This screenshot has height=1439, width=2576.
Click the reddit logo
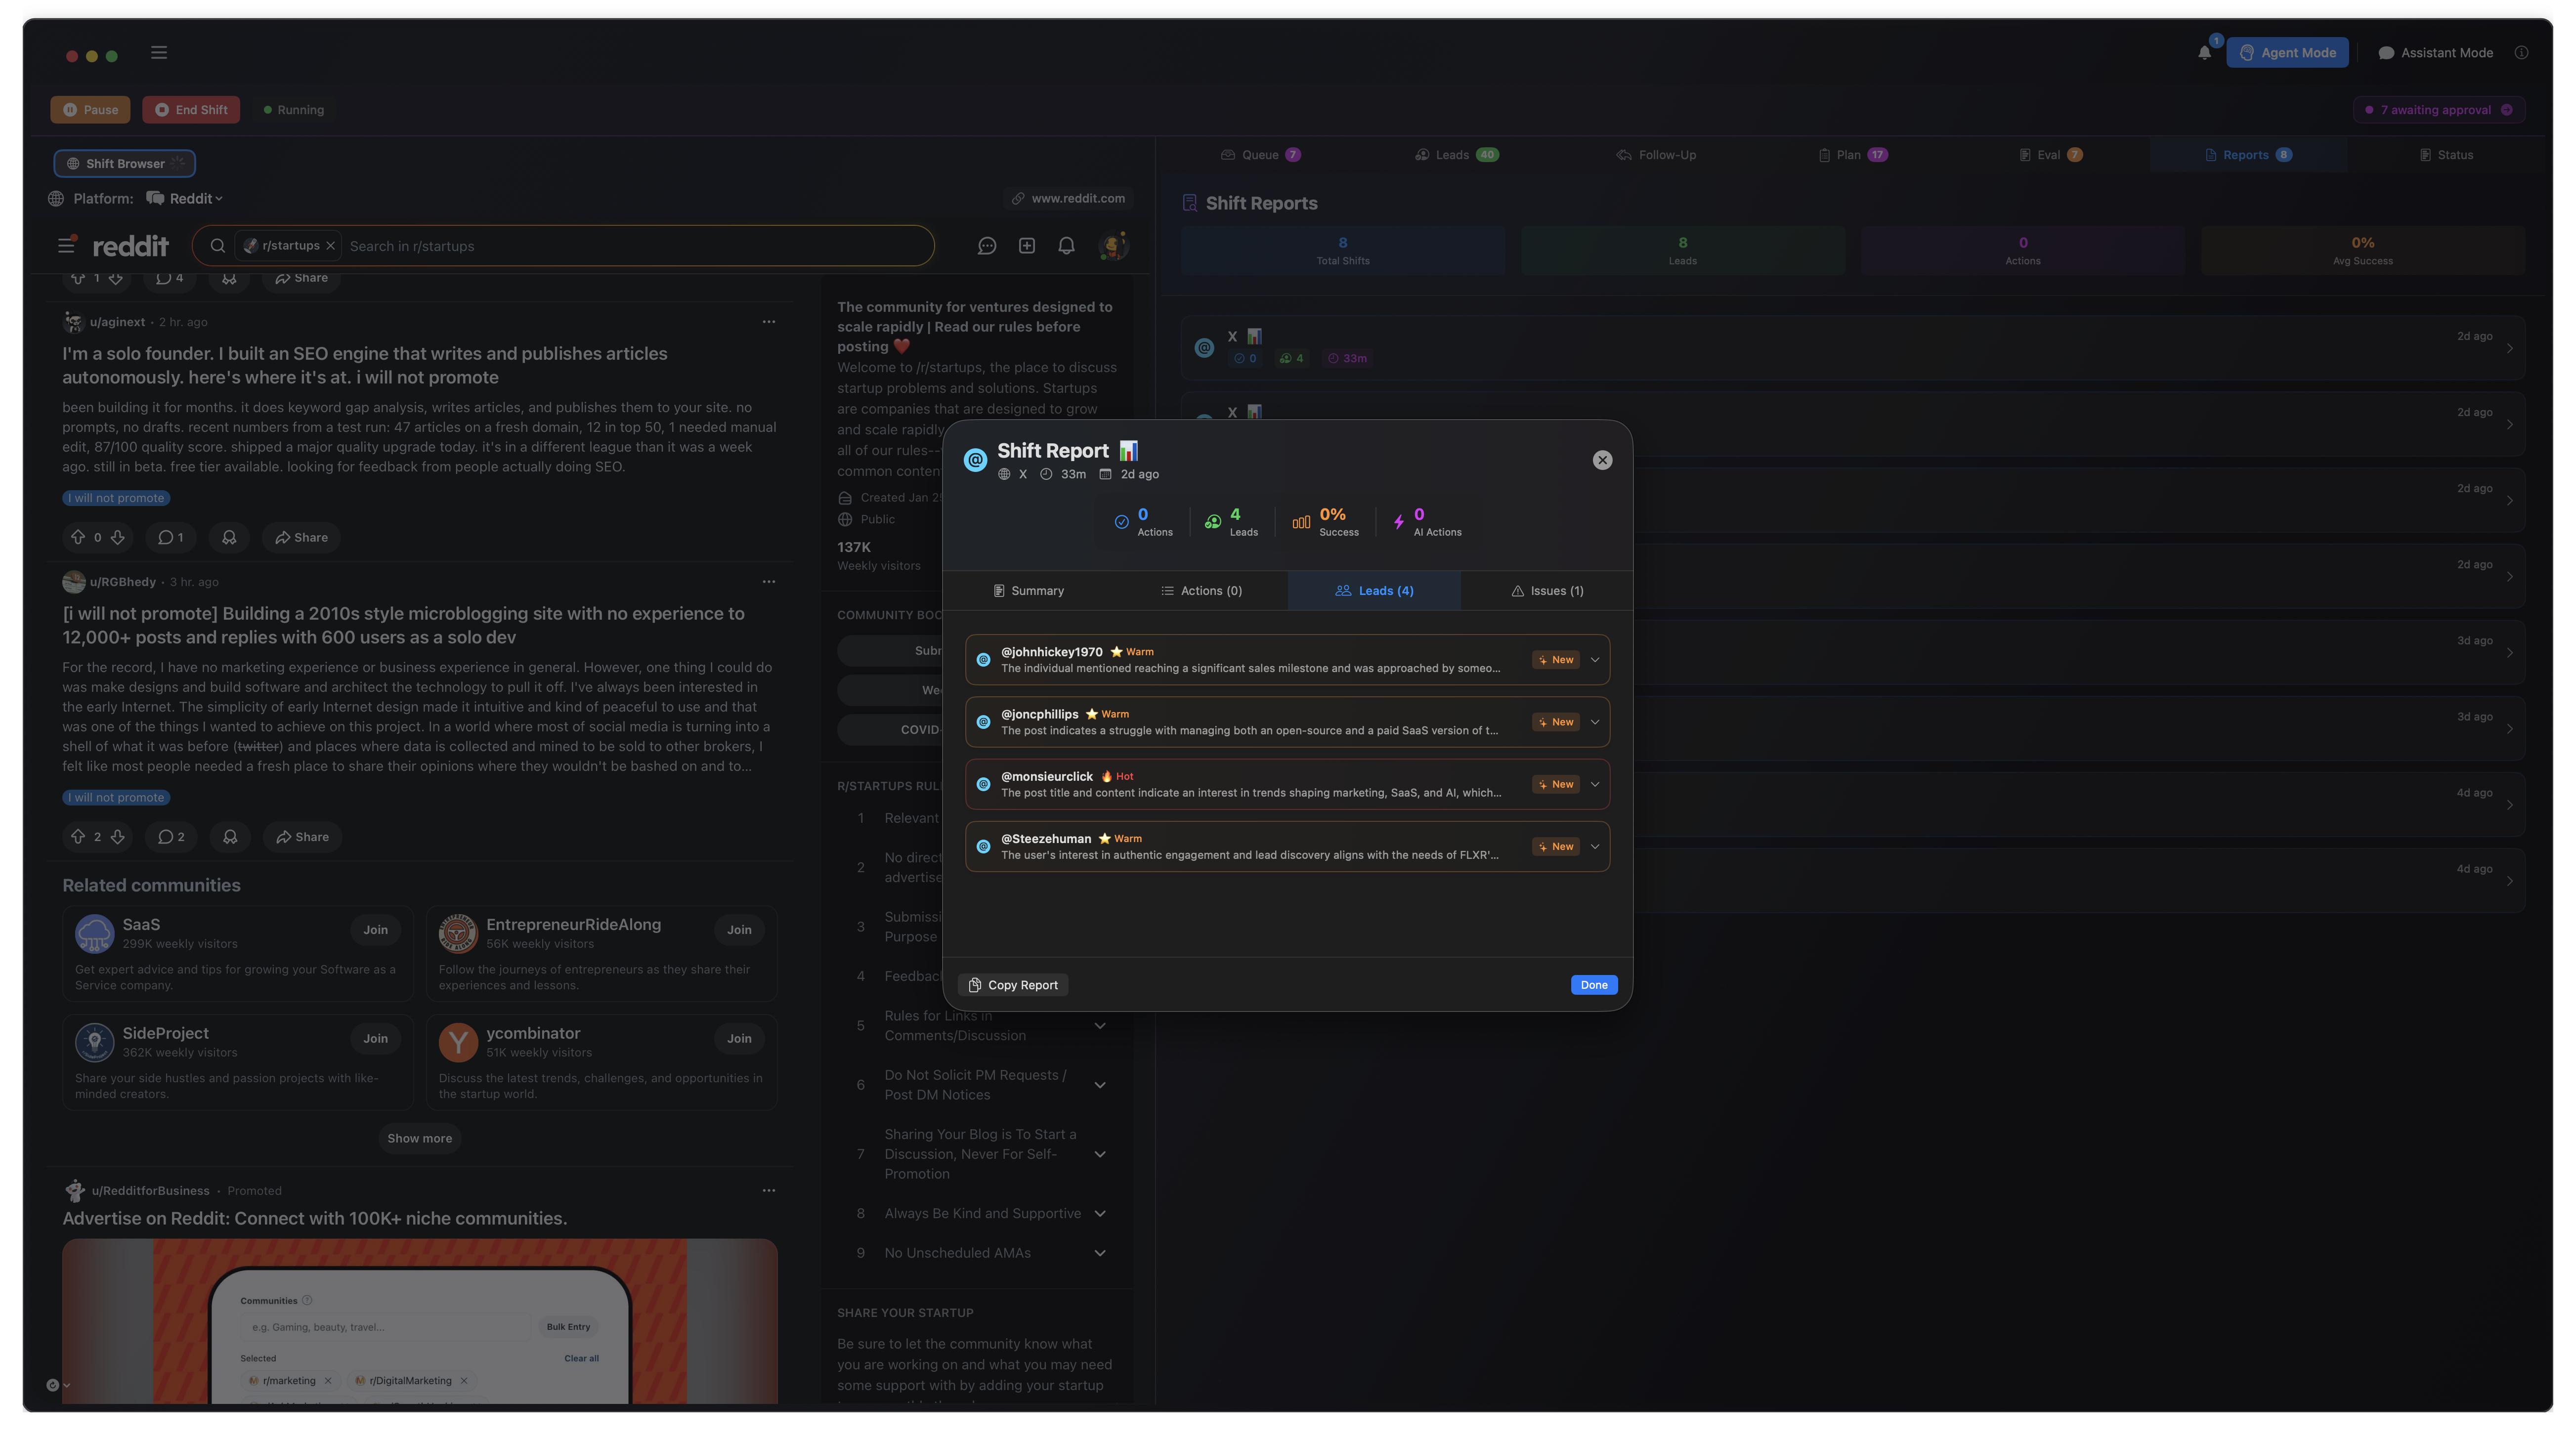(x=130, y=246)
